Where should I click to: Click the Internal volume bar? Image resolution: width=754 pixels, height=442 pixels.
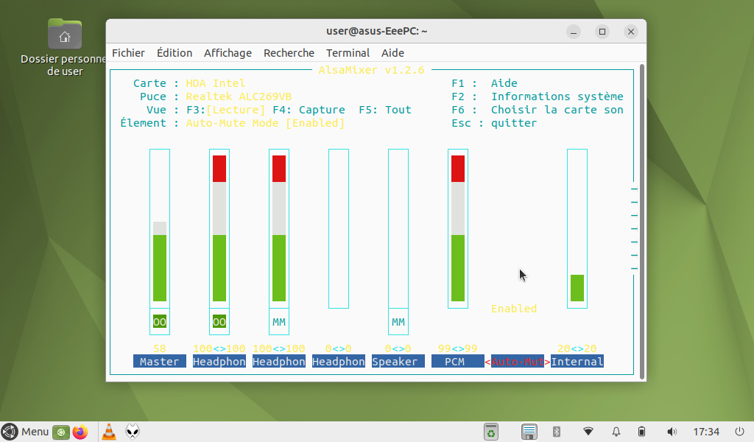click(x=577, y=228)
